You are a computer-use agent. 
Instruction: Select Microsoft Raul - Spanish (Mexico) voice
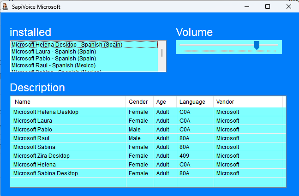(x=84, y=65)
